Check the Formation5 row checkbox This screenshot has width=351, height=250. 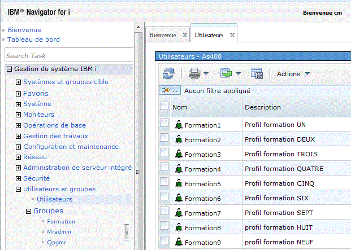(x=164, y=182)
